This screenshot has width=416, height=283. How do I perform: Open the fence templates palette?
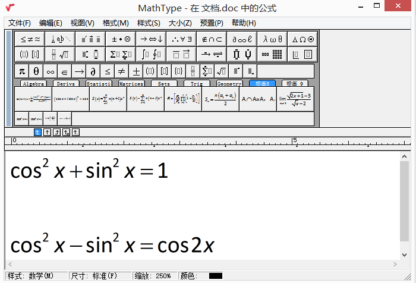30,55
